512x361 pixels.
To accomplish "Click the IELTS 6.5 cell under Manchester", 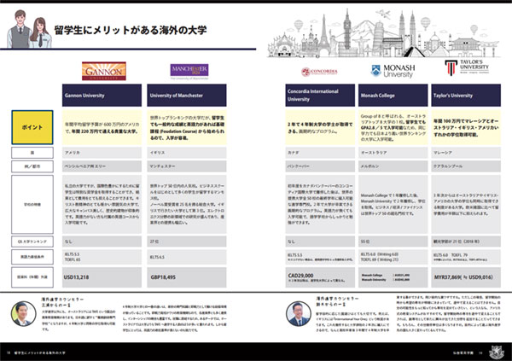I will point(186,257).
